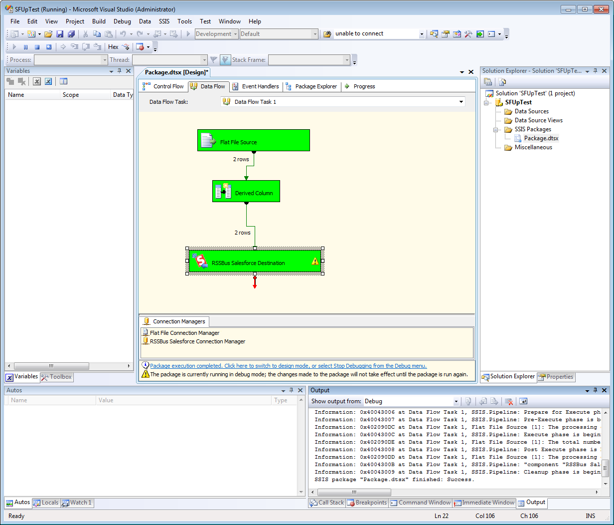The image size is (614, 525).
Task: Switch to the Control Flow tab
Action: tap(163, 86)
